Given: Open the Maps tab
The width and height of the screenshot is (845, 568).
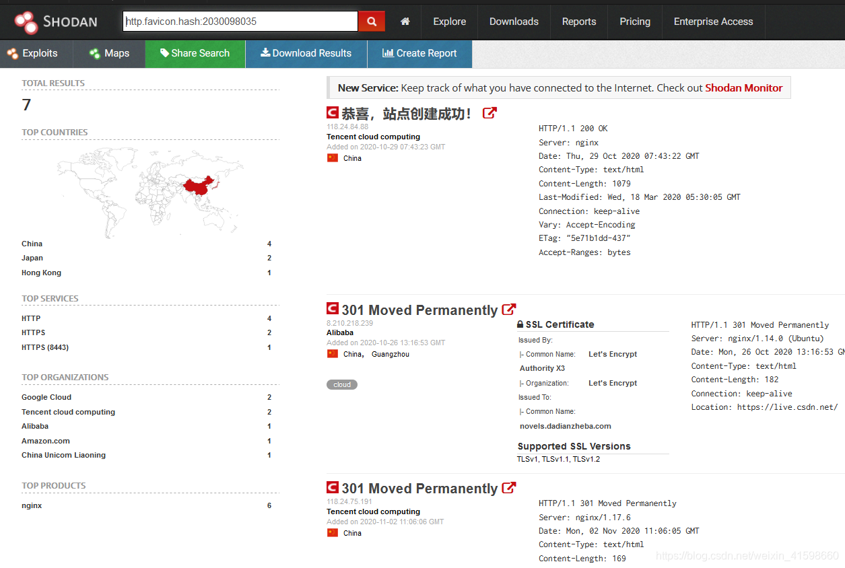Looking at the screenshot, I should (109, 54).
